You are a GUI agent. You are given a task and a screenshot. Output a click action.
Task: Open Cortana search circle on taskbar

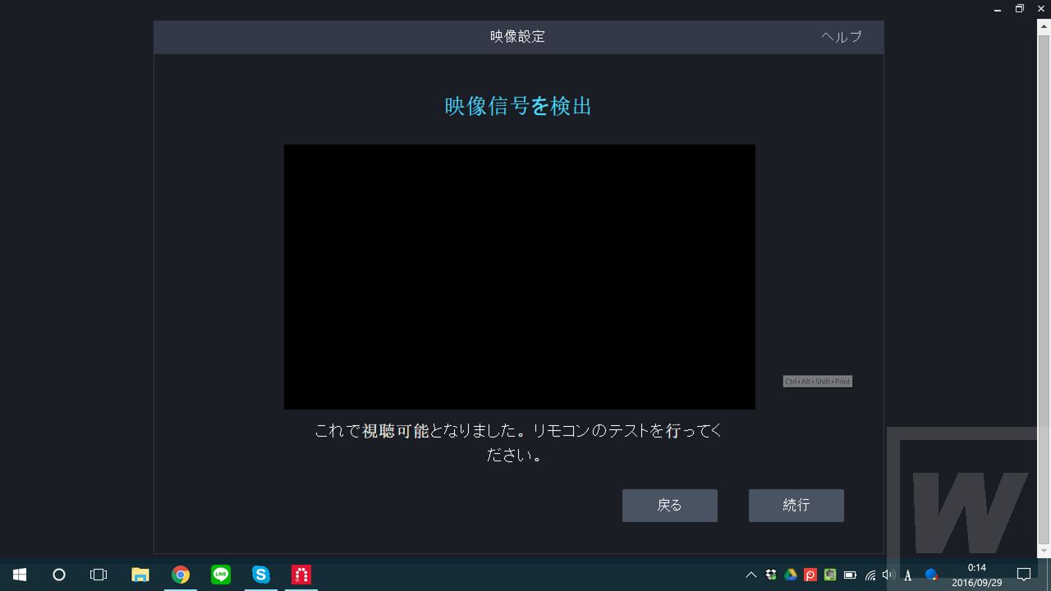tap(59, 575)
